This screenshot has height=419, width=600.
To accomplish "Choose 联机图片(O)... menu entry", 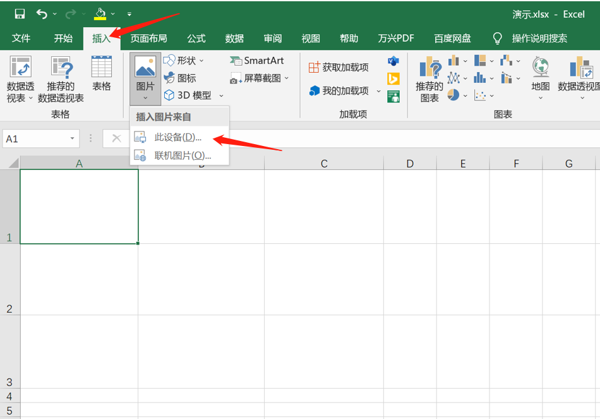I will tap(179, 155).
